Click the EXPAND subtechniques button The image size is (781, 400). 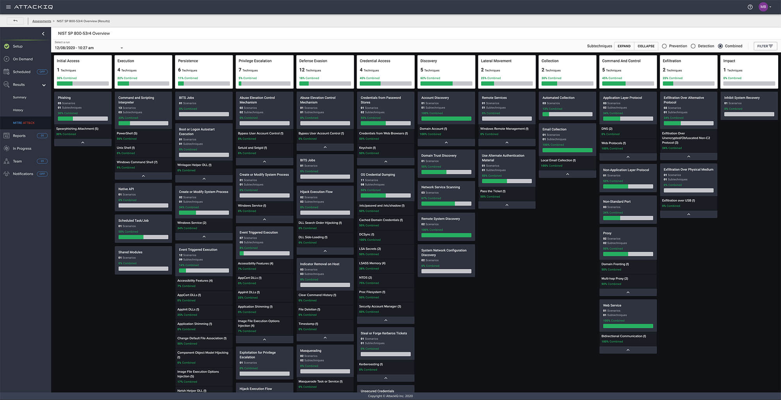(624, 46)
